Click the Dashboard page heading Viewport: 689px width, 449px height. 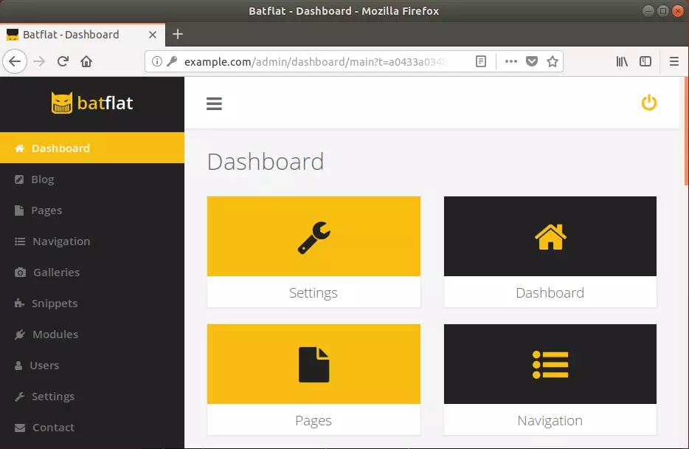266,162
